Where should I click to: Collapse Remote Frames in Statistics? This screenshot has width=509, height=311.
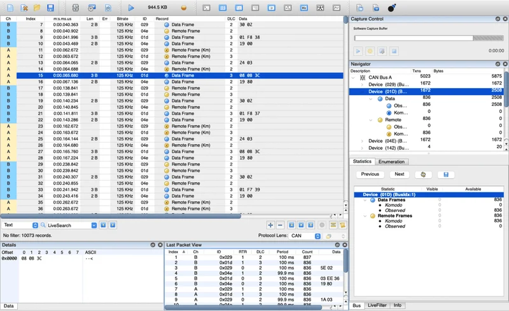(x=365, y=216)
